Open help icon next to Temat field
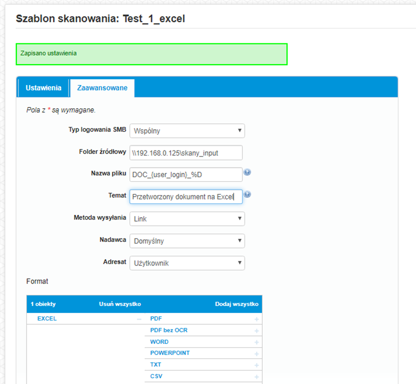Viewport: 416px width, 384px height. click(247, 194)
